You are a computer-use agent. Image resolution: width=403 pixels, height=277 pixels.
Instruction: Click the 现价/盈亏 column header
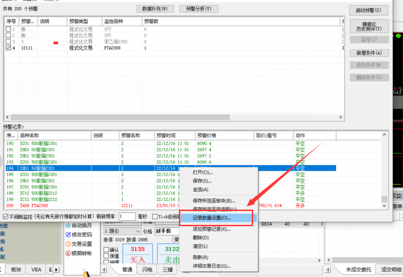pos(273,135)
